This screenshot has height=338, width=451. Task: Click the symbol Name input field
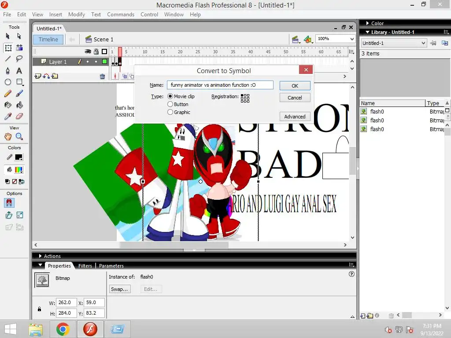220,85
